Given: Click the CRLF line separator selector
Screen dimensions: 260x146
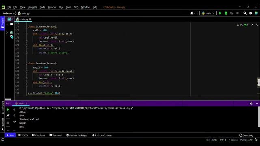Looking at the screenshot, I should [x=214, y=140].
